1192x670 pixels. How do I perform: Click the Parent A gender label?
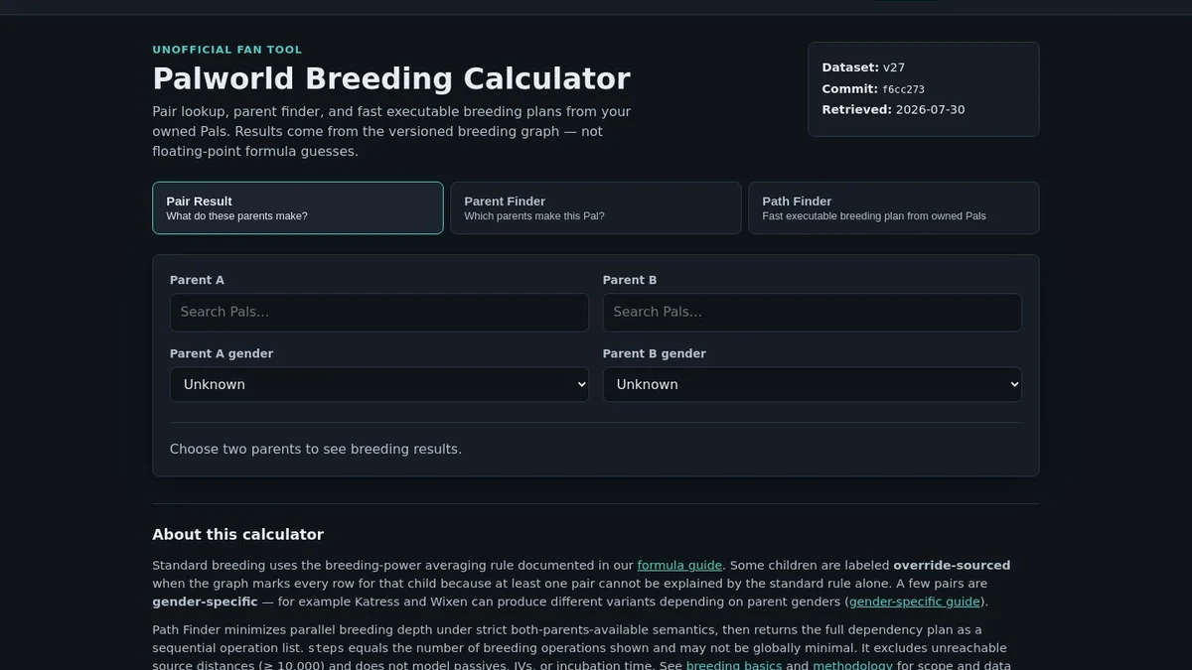(x=222, y=353)
